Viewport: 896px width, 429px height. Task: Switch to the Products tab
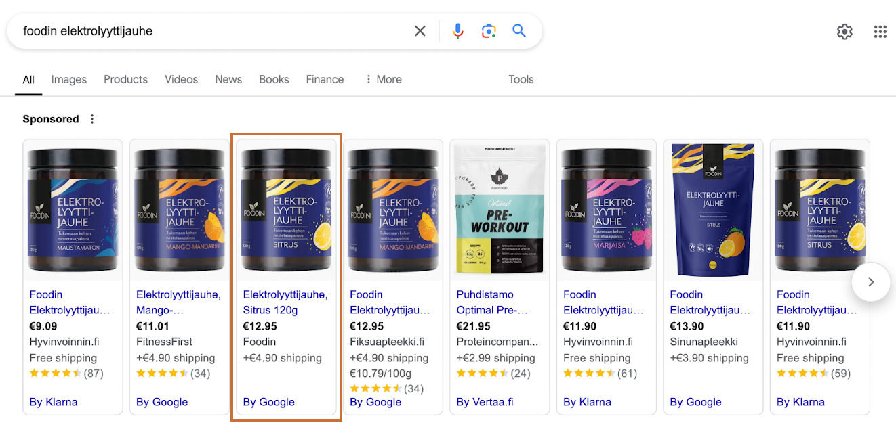pos(125,79)
